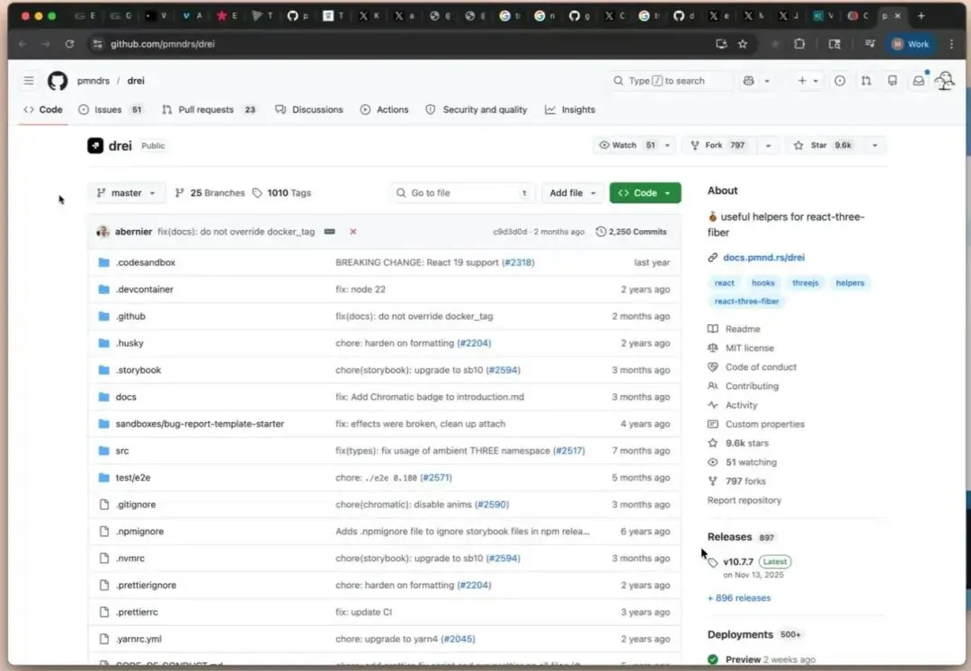Star the drei repository
Viewport: 971px width, 671px height.
[823, 146]
